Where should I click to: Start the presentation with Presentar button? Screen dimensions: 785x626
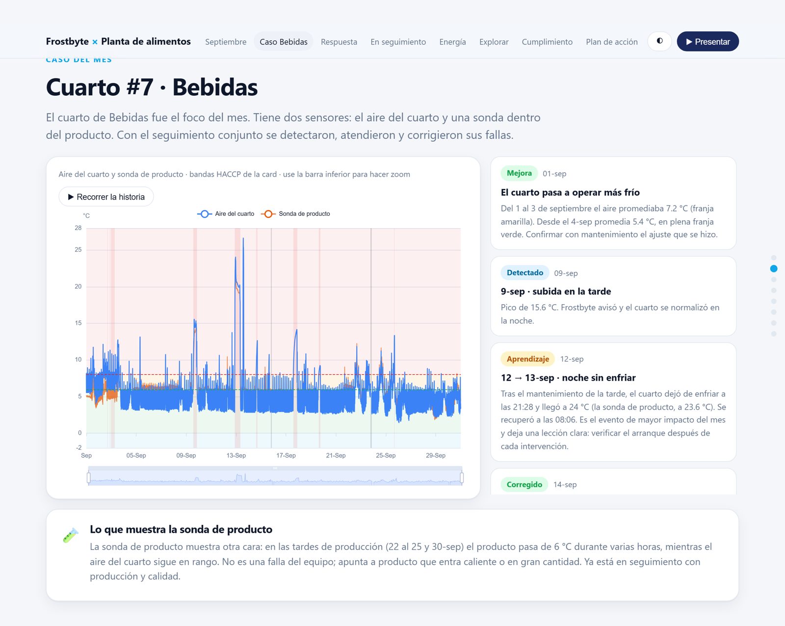[x=707, y=41]
